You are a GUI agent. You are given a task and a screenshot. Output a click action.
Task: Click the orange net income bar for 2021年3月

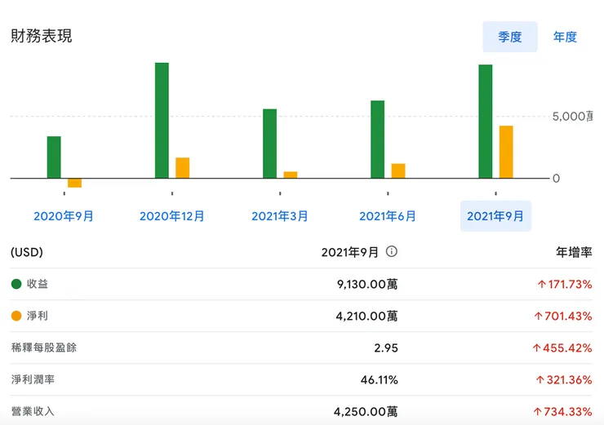291,175
